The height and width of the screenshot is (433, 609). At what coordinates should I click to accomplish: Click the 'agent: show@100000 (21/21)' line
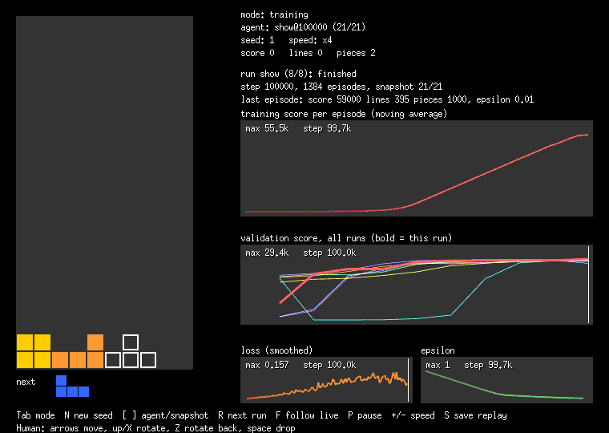(x=303, y=27)
